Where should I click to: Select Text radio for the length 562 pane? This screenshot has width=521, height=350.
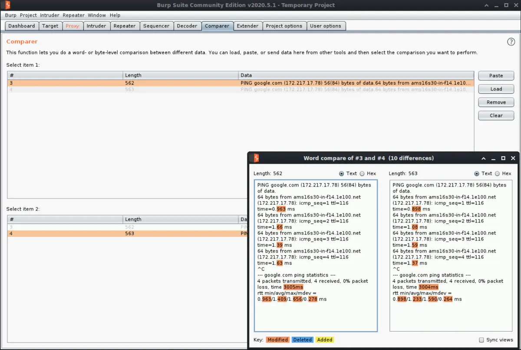click(342, 173)
